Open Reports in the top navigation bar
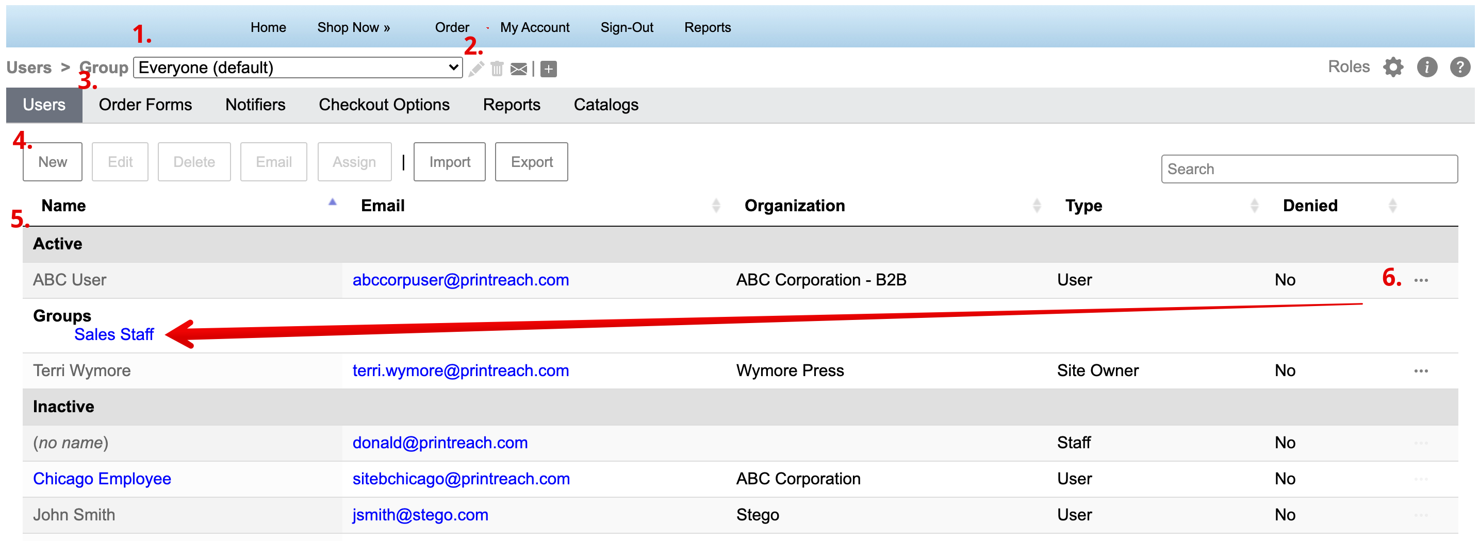 point(708,27)
